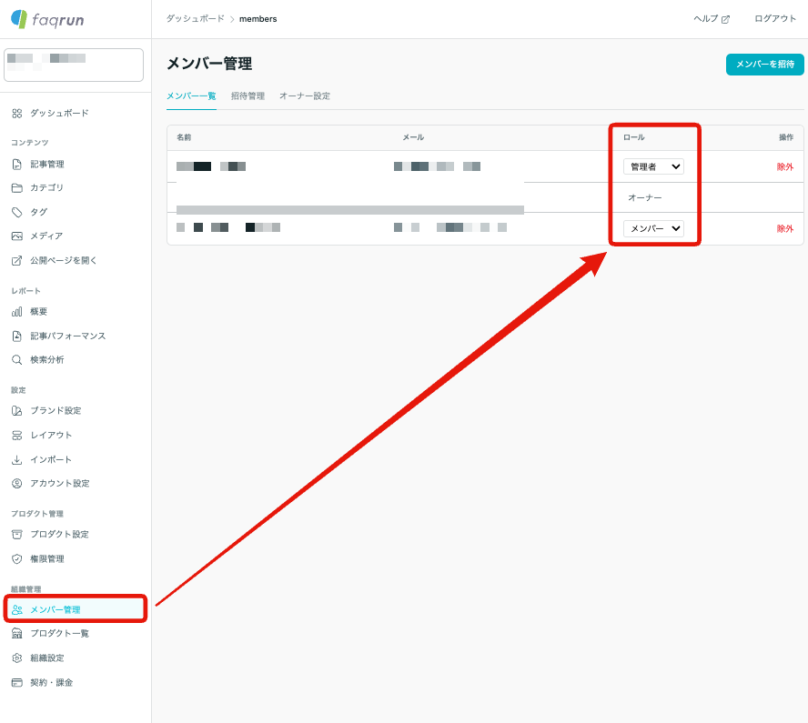Click the ブランド設定 icon
Image resolution: width=808 pixels, height=723 pixels.
tap(17, 410)
